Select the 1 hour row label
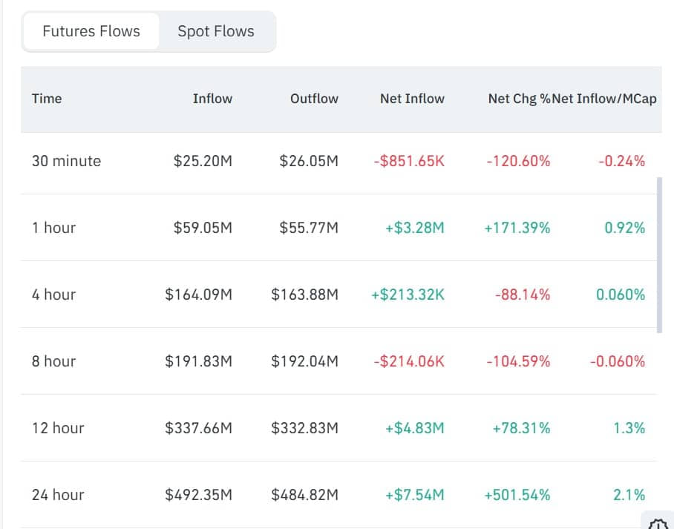This screenshot has height=529, width=674. pos(53,228)
